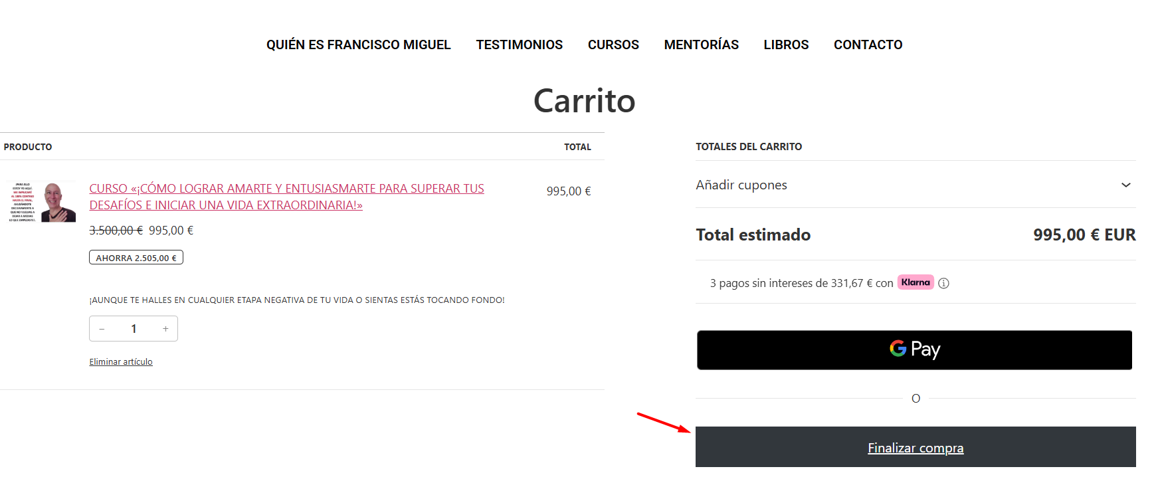Visit the Contacto menu item
Screen dimensions: 1160x489
[x=868, y=45]
